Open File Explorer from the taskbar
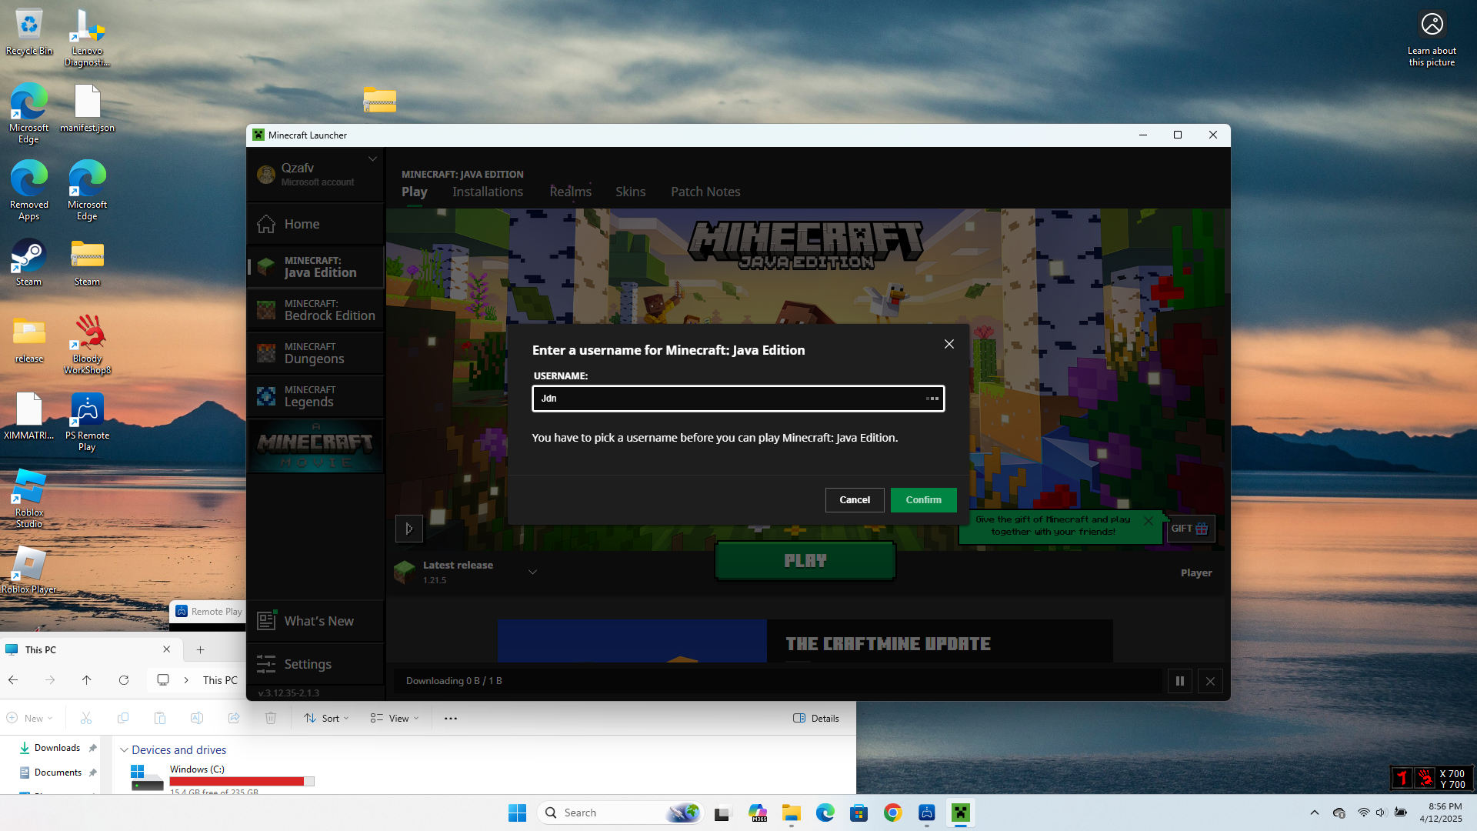 [792, 813]
